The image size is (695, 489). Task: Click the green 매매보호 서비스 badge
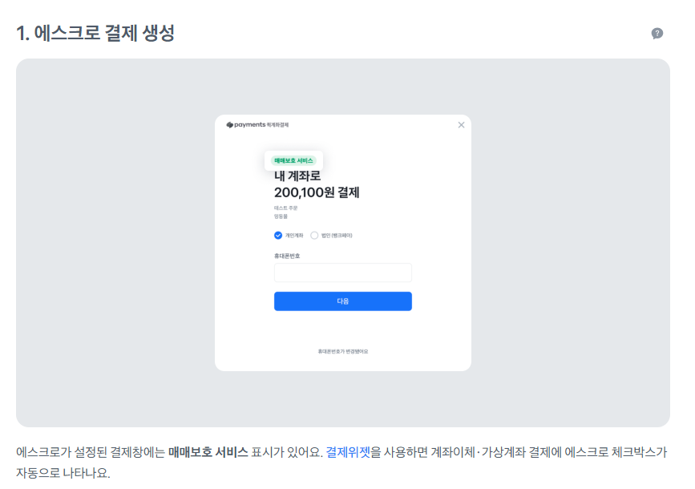click(293, 160)
